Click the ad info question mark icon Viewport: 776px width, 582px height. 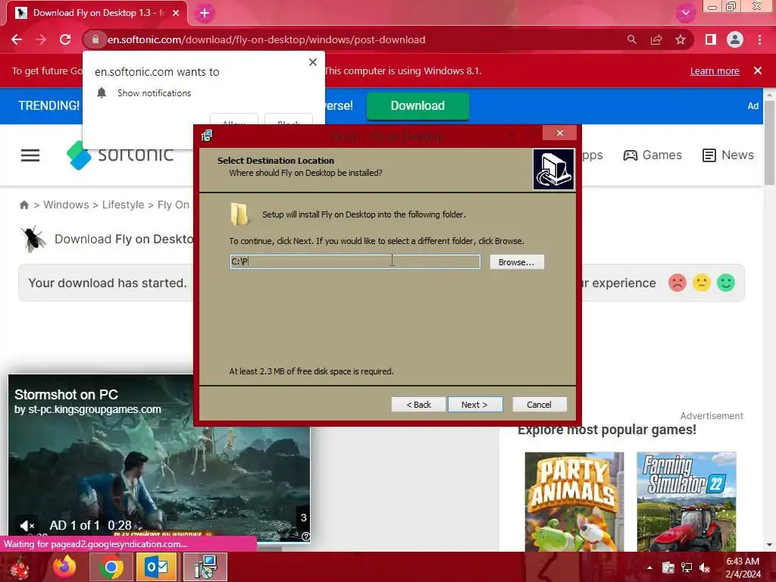click(306, 537)
